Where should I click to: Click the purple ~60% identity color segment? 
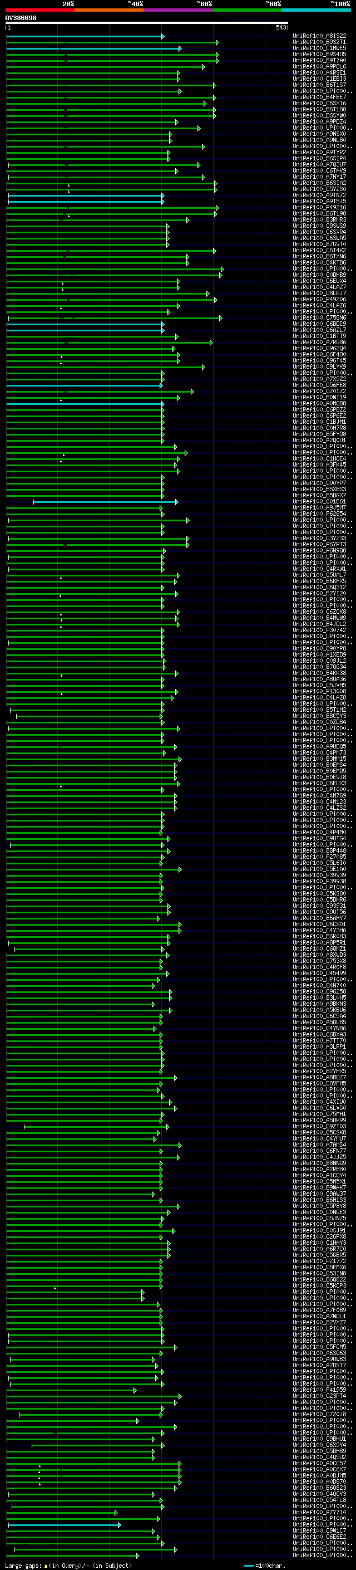tap(179, 10)
